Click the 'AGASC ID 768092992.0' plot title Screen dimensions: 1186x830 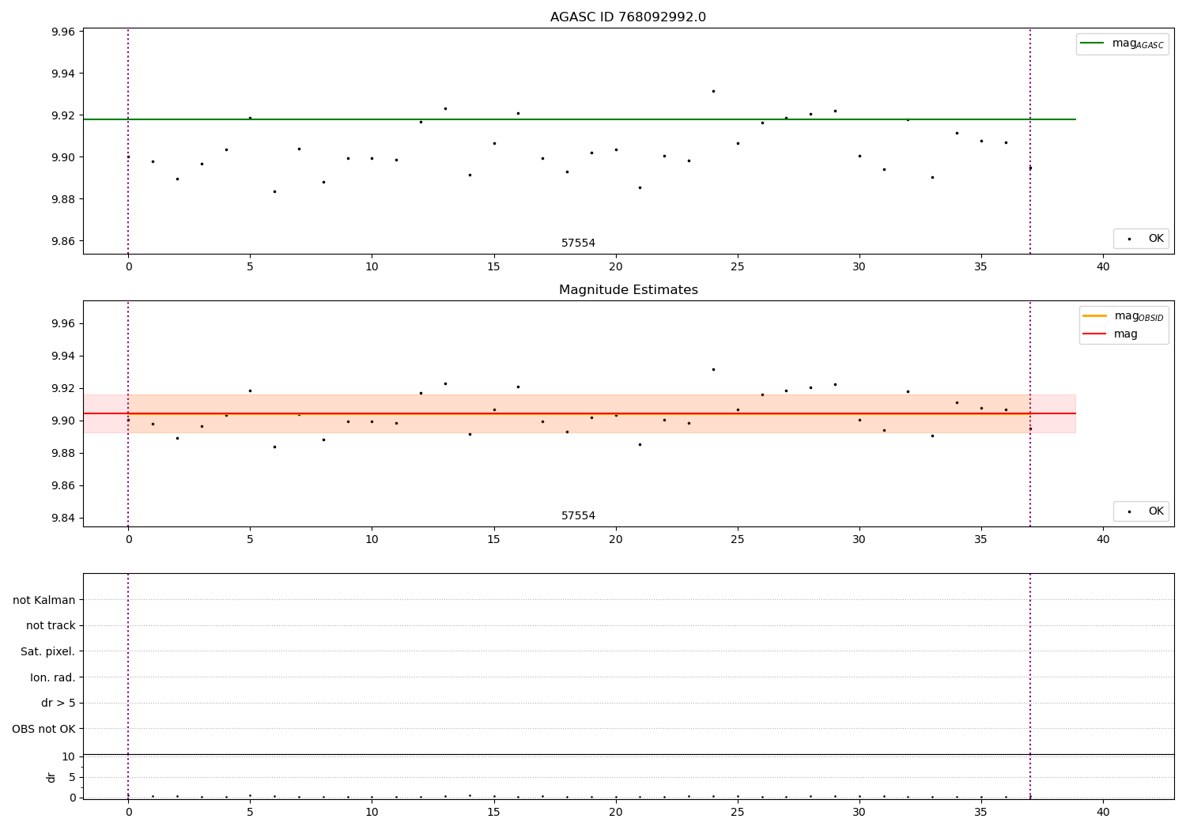coord(628,17)
